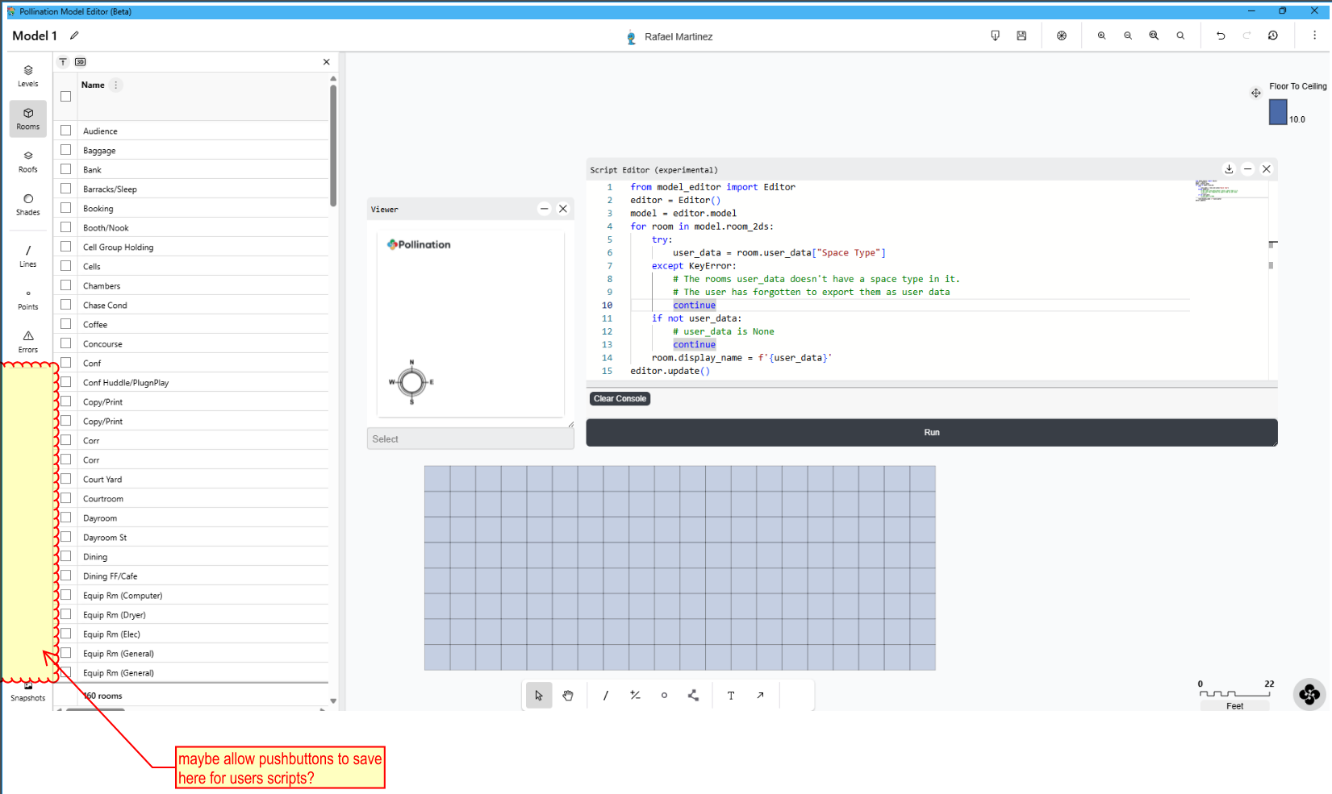Click the Floor To Ceiling blue swatch

(1278, 112)
